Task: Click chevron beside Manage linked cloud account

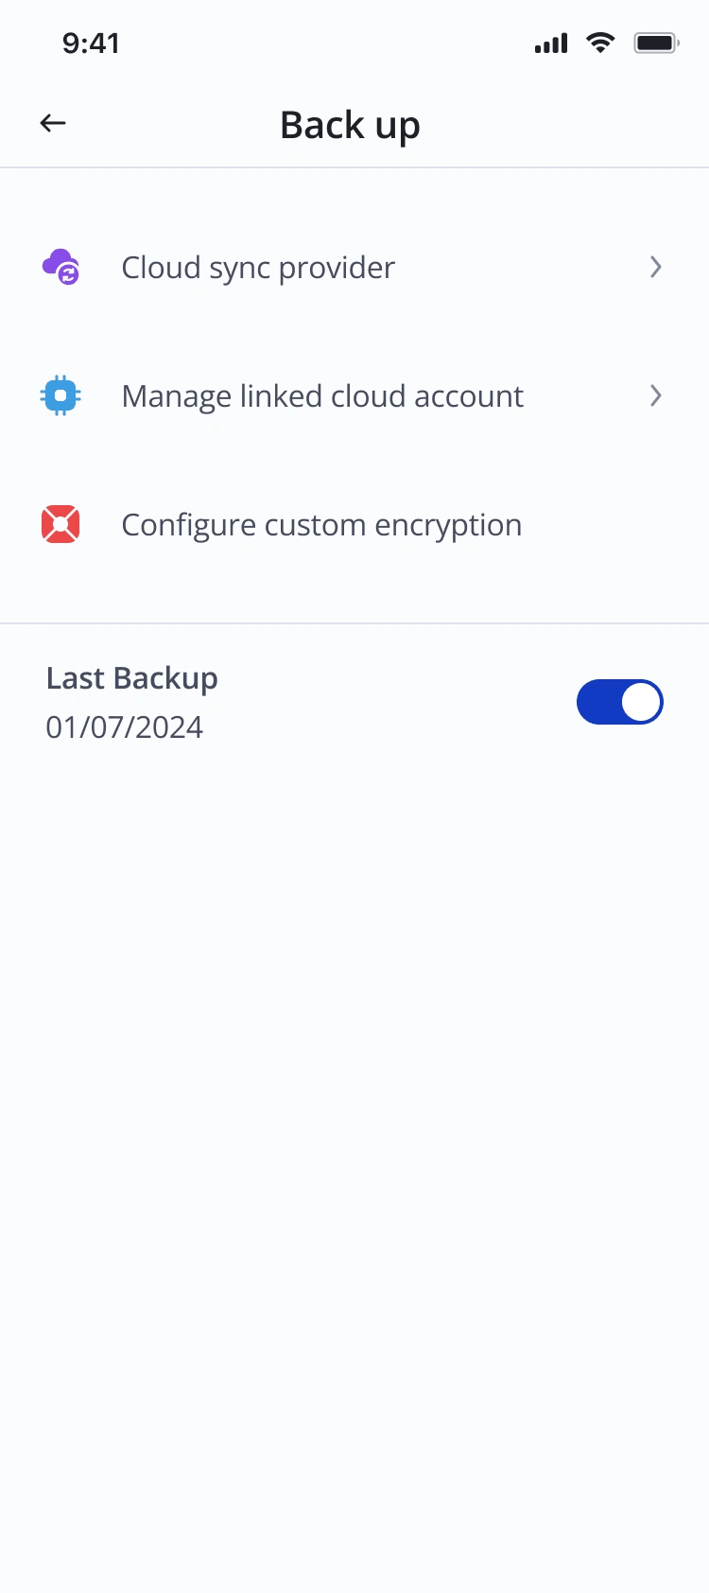Action: tap(655, 395)
